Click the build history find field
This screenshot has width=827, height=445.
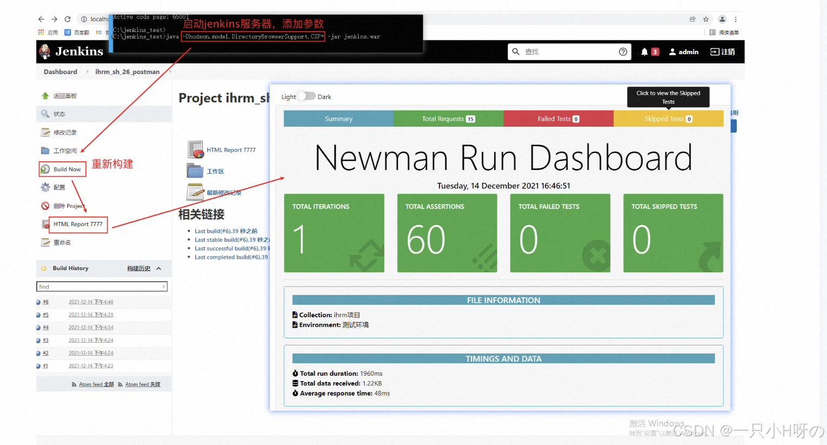coord(102,286)
